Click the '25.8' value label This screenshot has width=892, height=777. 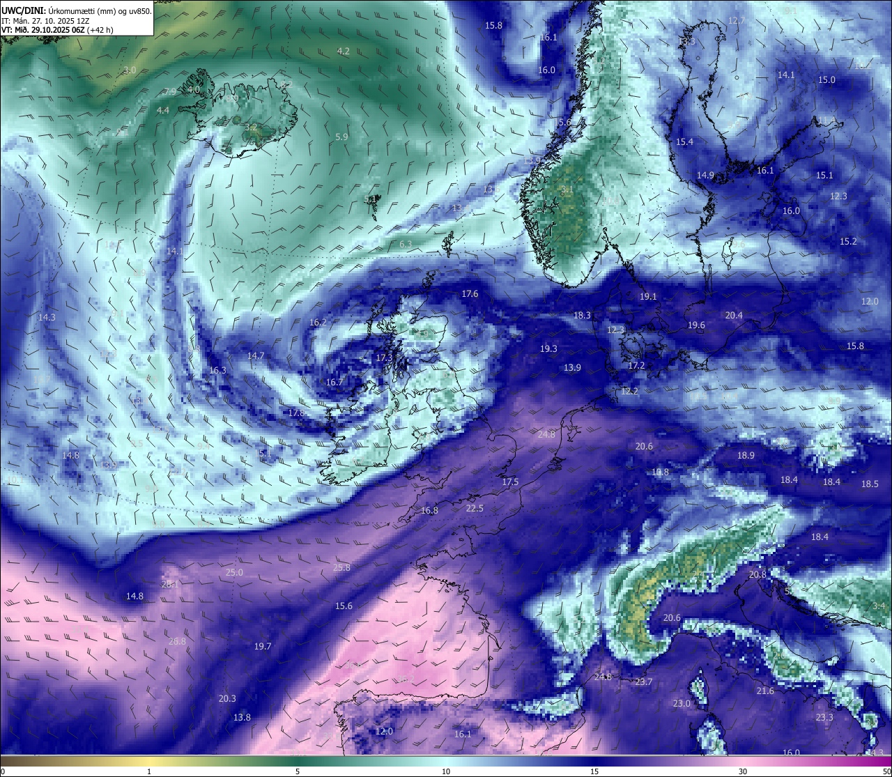[x=341, y=568]
